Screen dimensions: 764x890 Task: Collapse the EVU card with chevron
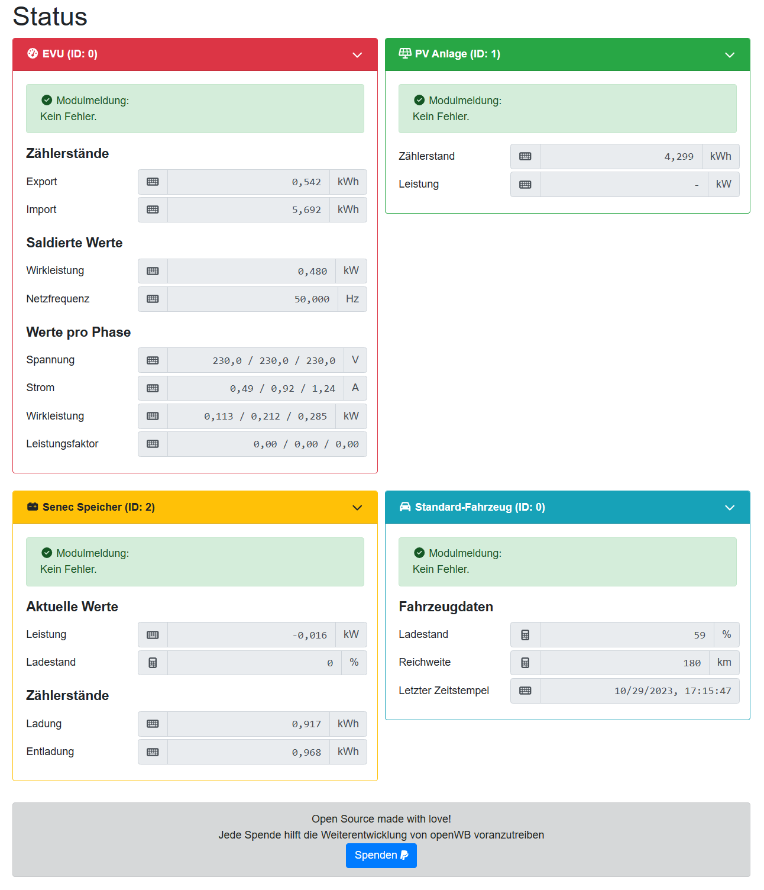tap(357, 55)
